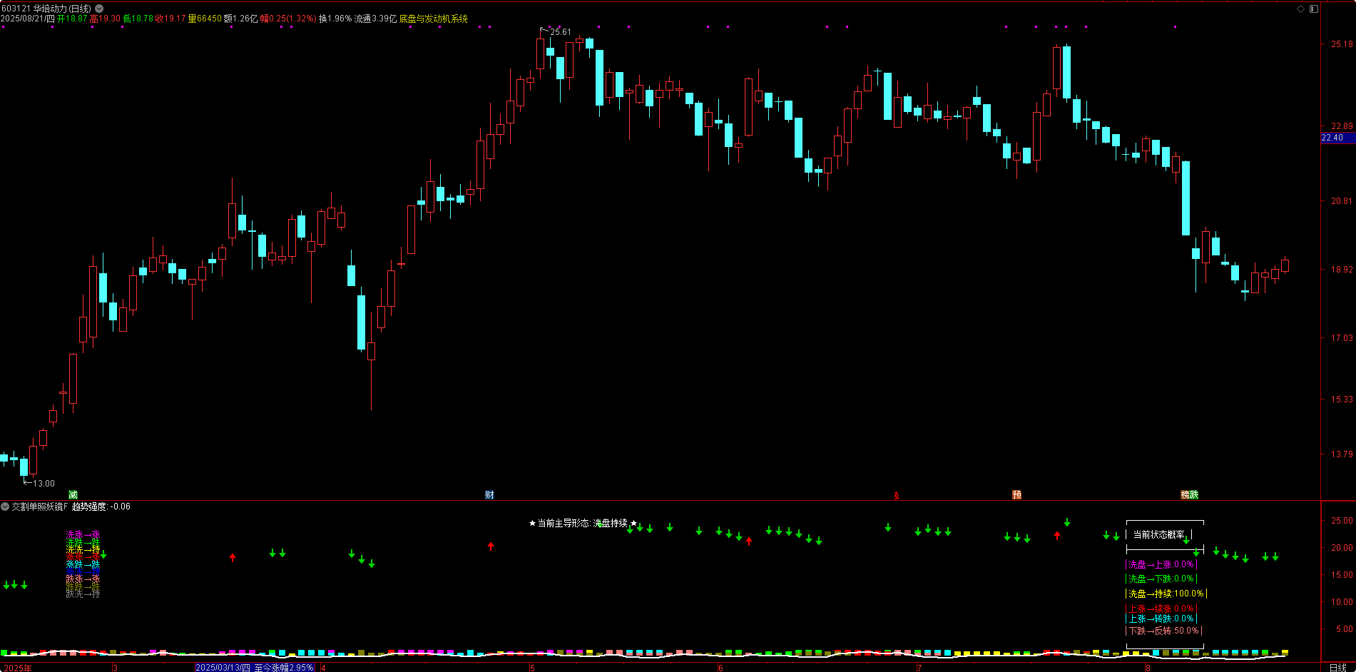Click the blue 财 event marker
The width and height of the screenshot is (1356, 672).
(489, 494)
